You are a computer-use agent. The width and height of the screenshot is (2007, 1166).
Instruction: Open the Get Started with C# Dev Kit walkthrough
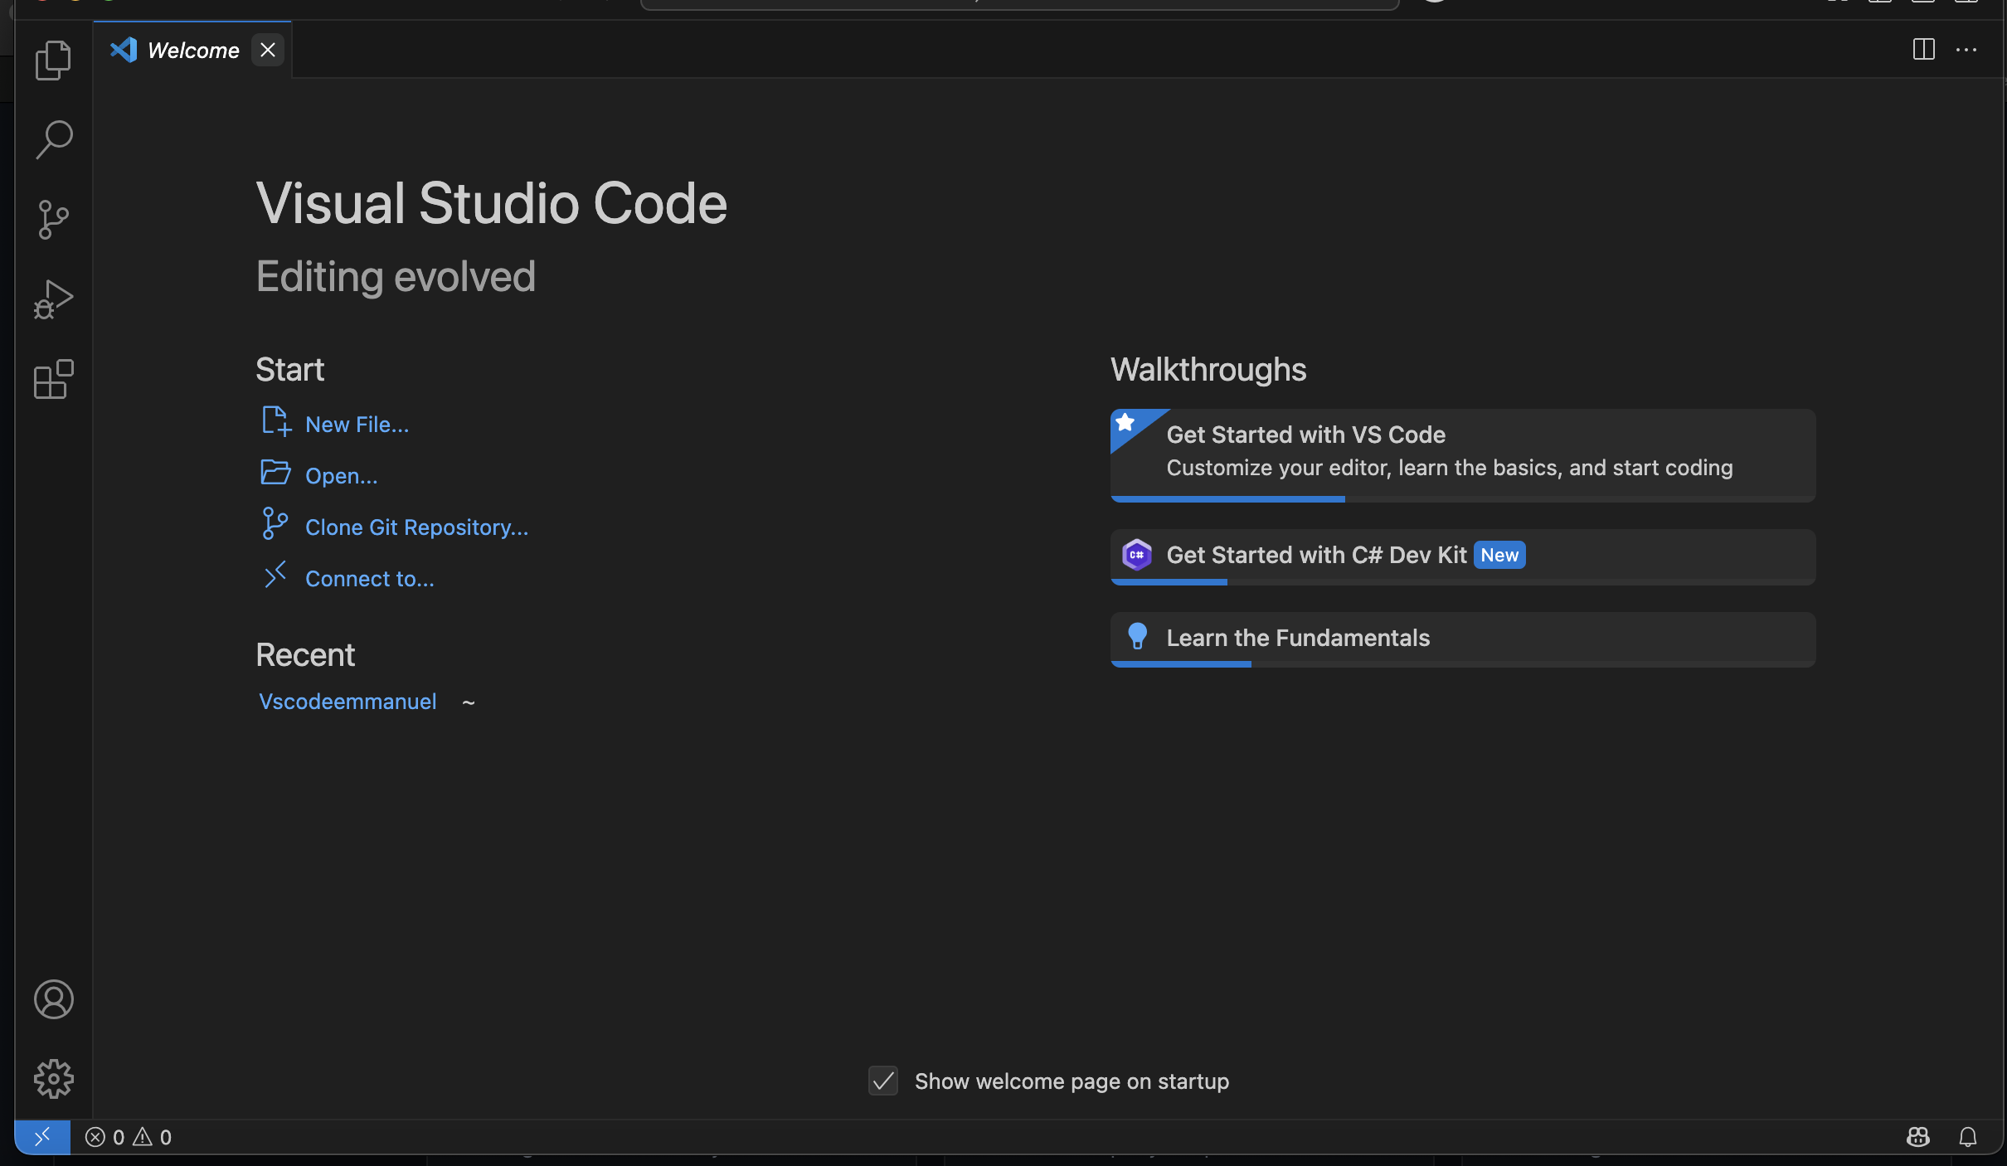tap(1463, 556)
